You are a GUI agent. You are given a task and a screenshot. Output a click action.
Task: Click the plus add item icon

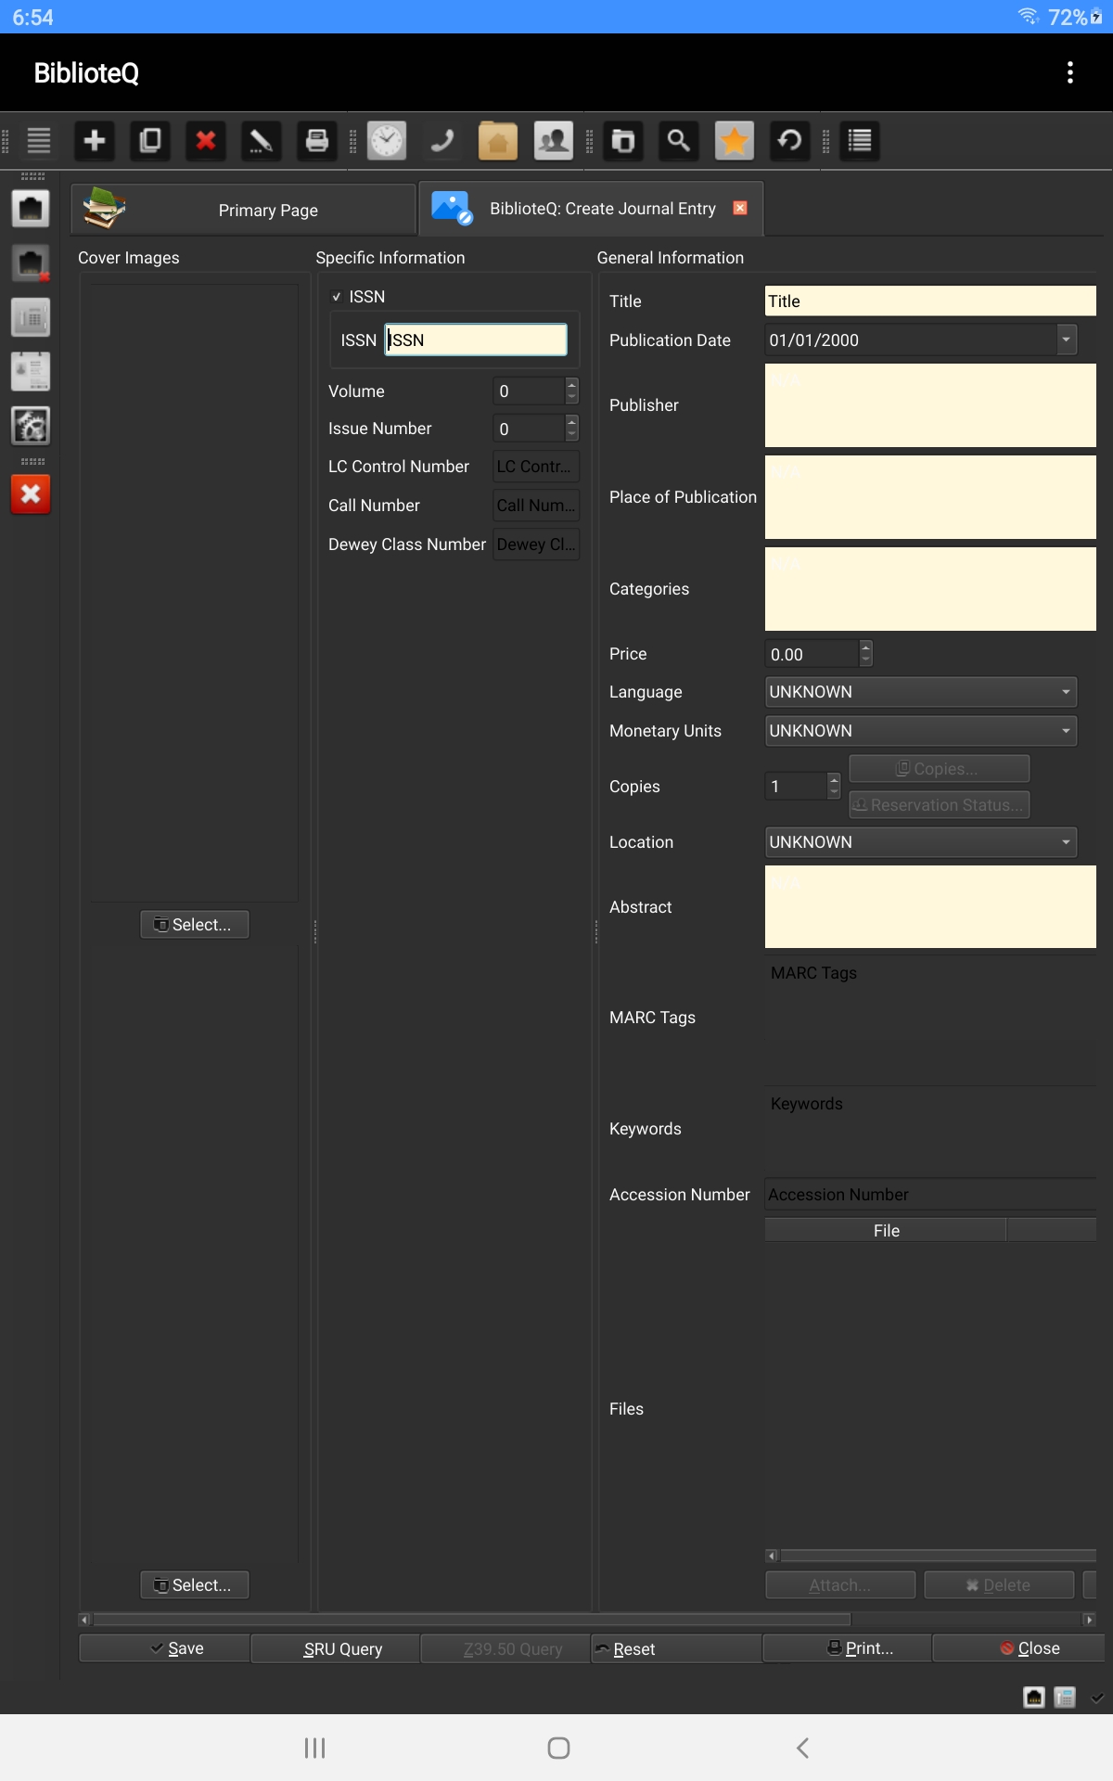pyautogui.click(x=95, y=141)
